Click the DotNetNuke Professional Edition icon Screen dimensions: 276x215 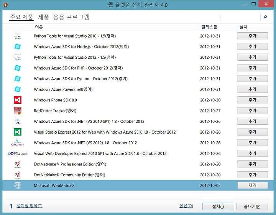(18, 164)
